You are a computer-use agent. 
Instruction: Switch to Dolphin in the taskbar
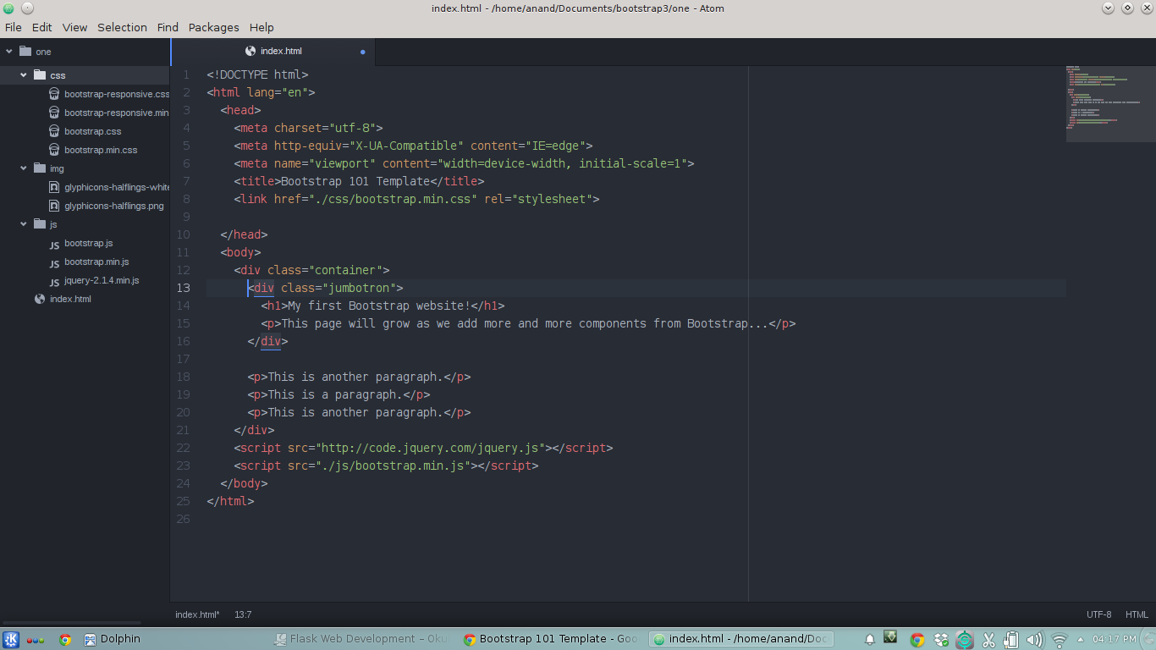(x=112, y=640)
